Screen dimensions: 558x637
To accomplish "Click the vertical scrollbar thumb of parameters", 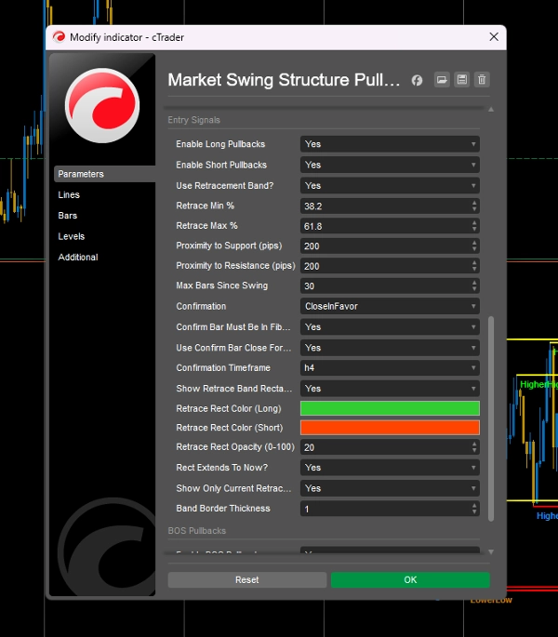I will pyautogui.click(x=491, y=418).
